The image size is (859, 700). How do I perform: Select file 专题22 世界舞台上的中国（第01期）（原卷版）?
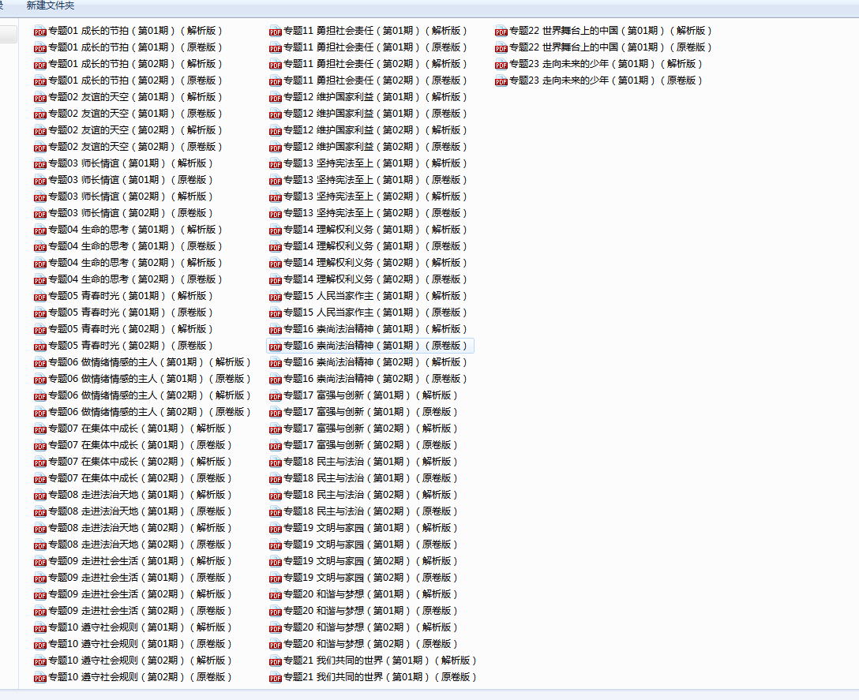(x=604, y=47)
